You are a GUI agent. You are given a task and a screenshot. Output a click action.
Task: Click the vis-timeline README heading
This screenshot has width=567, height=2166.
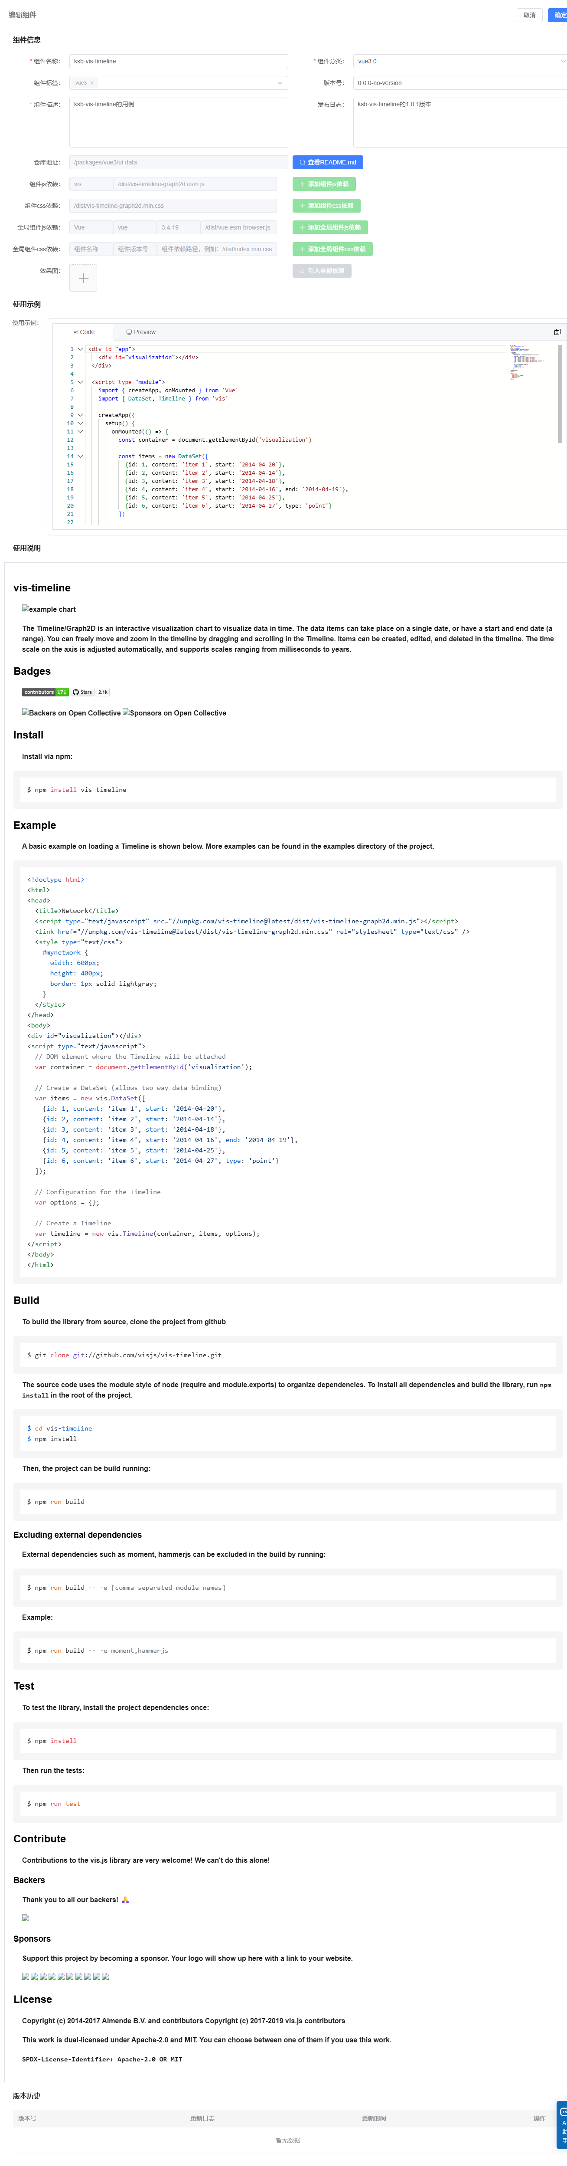tap(42, 589)
